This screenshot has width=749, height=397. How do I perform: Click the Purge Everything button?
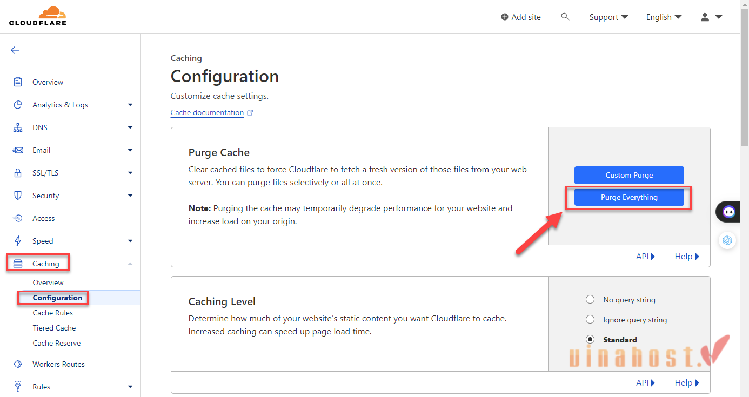(x=629, y=198)
